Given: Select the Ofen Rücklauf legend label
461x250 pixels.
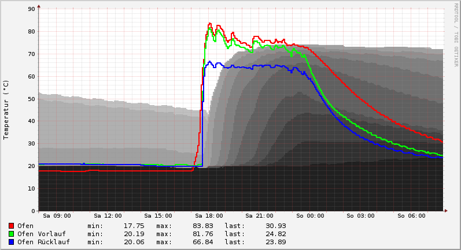Looking at the screenshot, I should [43, 242].
